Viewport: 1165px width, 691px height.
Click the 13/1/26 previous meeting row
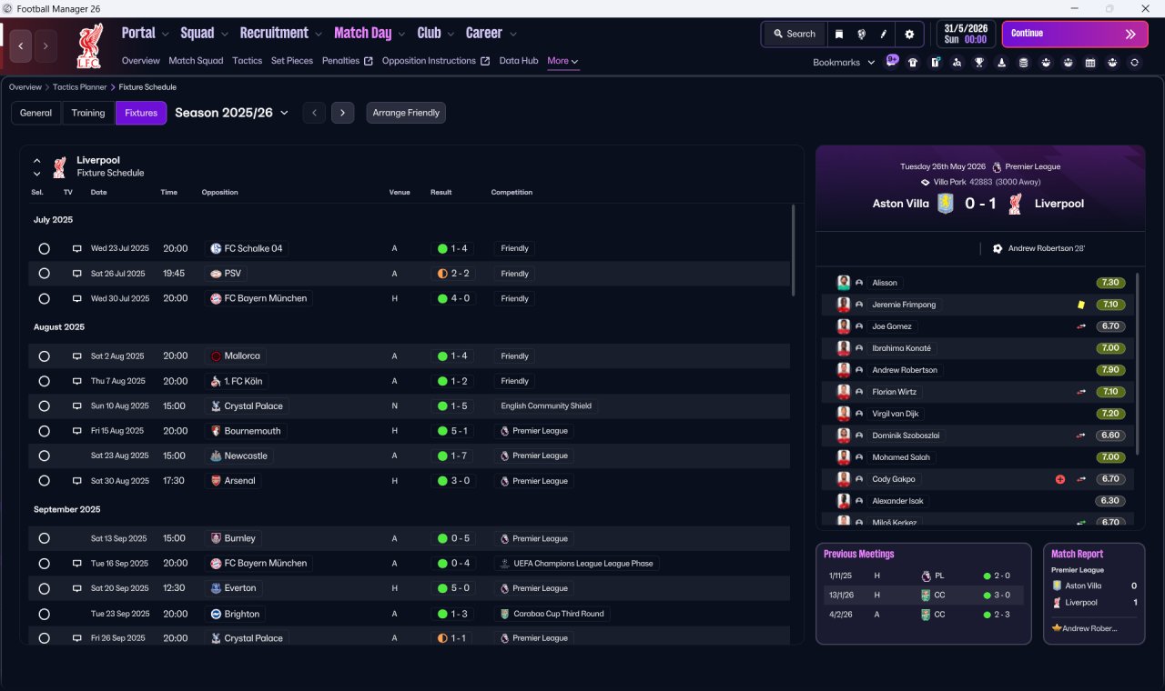click(924, 596)
